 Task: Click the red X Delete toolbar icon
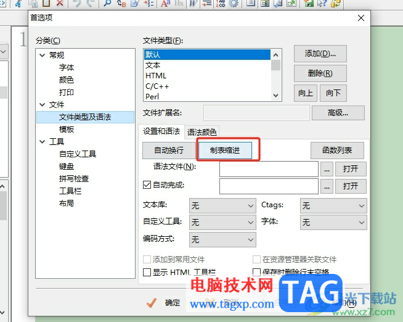coord(60,3)
